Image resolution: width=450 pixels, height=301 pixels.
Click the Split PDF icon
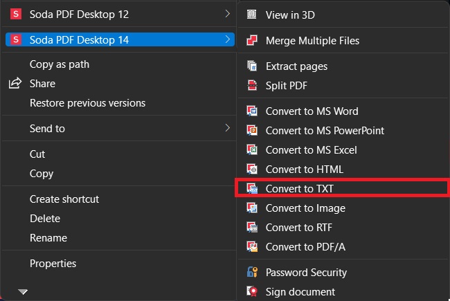coord(252,85)
